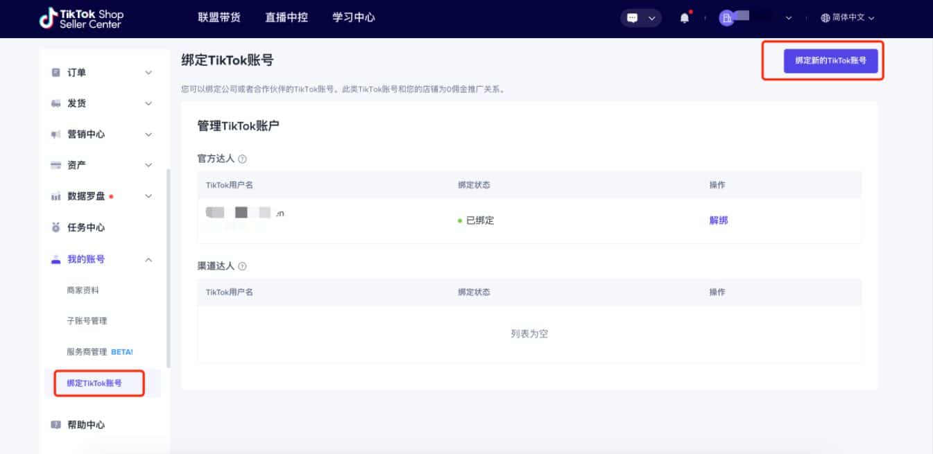Click the TikTok Shop Seller Center logo
933x454 pixels.
coord(82,19)
